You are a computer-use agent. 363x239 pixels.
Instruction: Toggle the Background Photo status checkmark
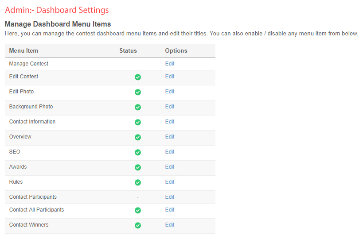tap(137, 107)
